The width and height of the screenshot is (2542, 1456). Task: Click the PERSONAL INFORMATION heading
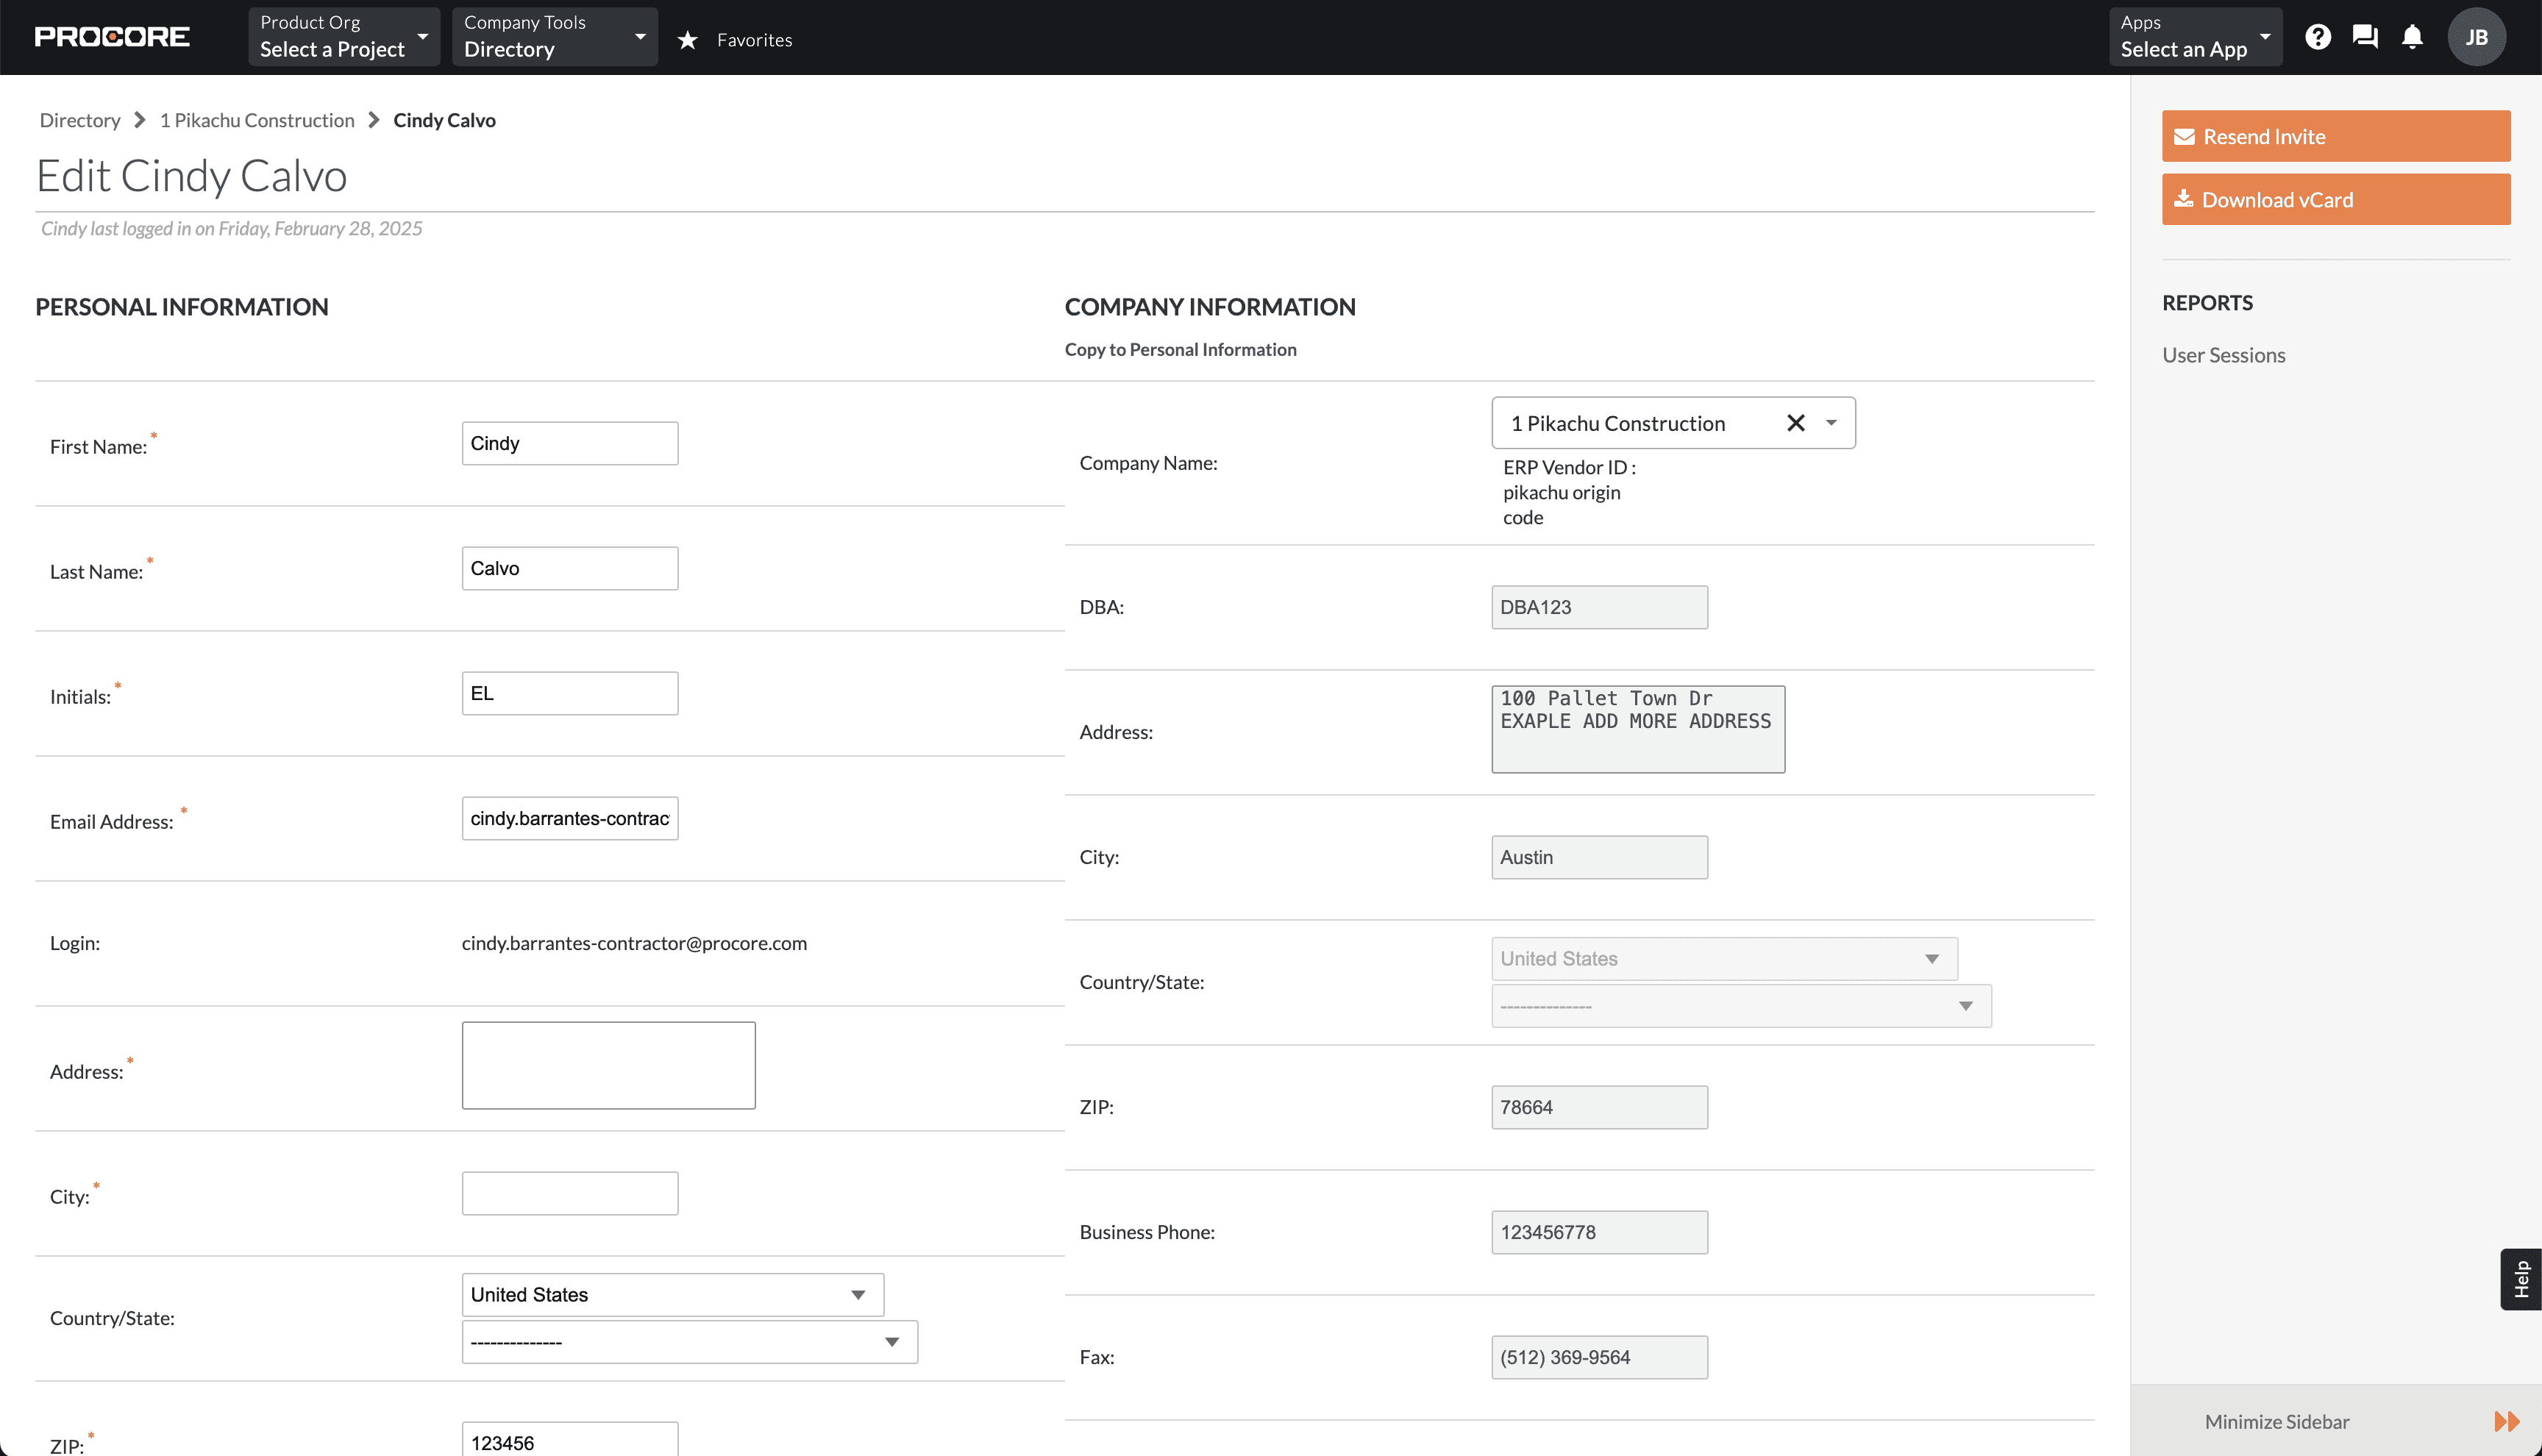182,307
